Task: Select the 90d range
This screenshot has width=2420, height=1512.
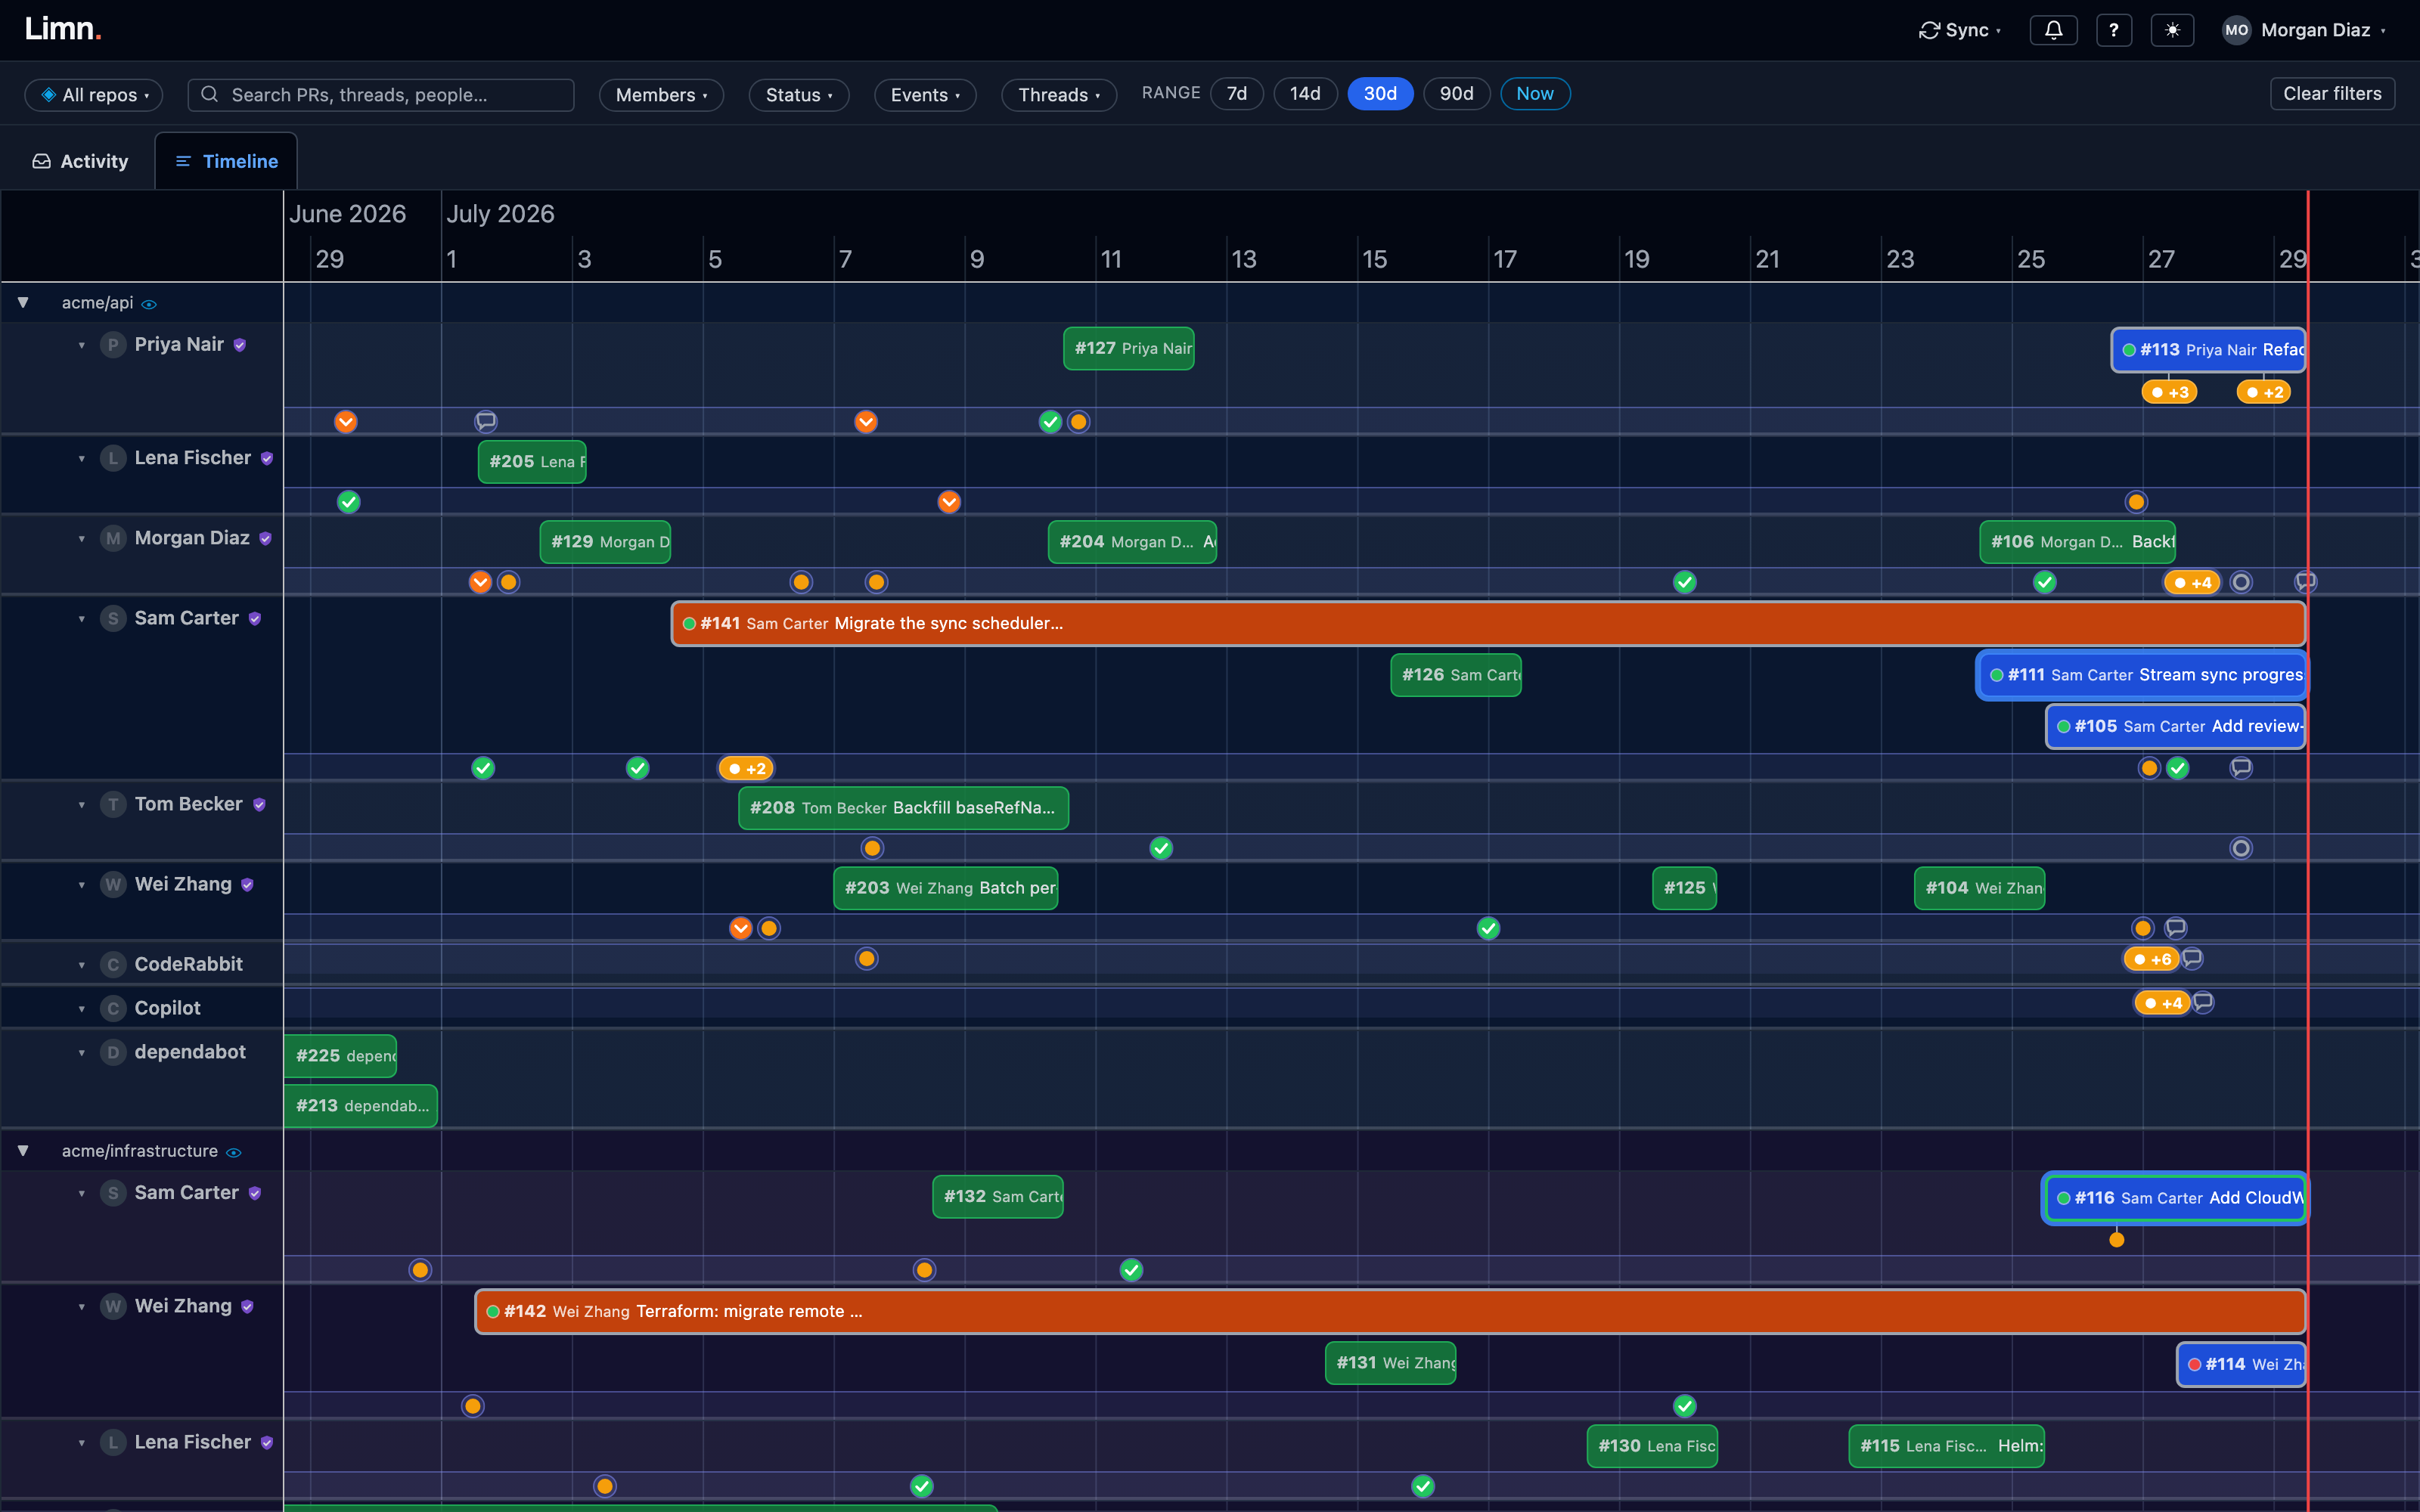Action: pos(1456,93)
